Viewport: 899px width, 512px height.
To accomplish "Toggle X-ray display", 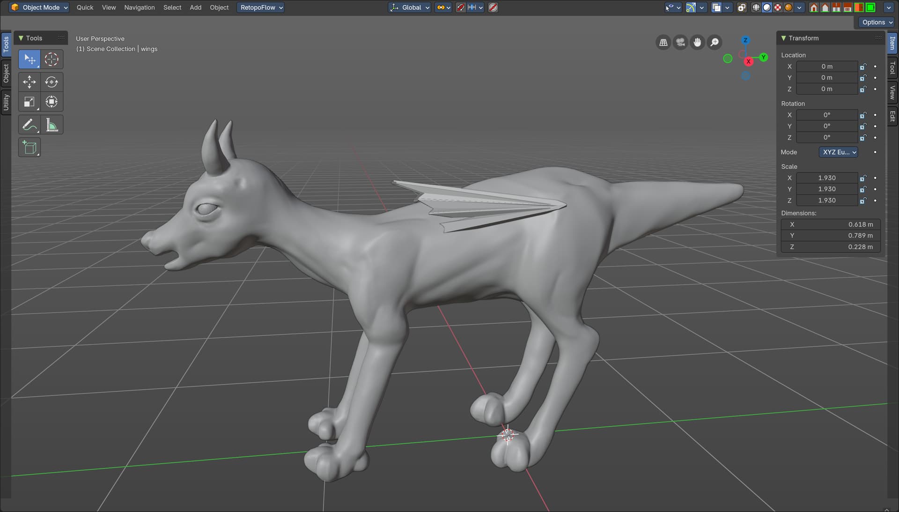I will coord(742,7).
